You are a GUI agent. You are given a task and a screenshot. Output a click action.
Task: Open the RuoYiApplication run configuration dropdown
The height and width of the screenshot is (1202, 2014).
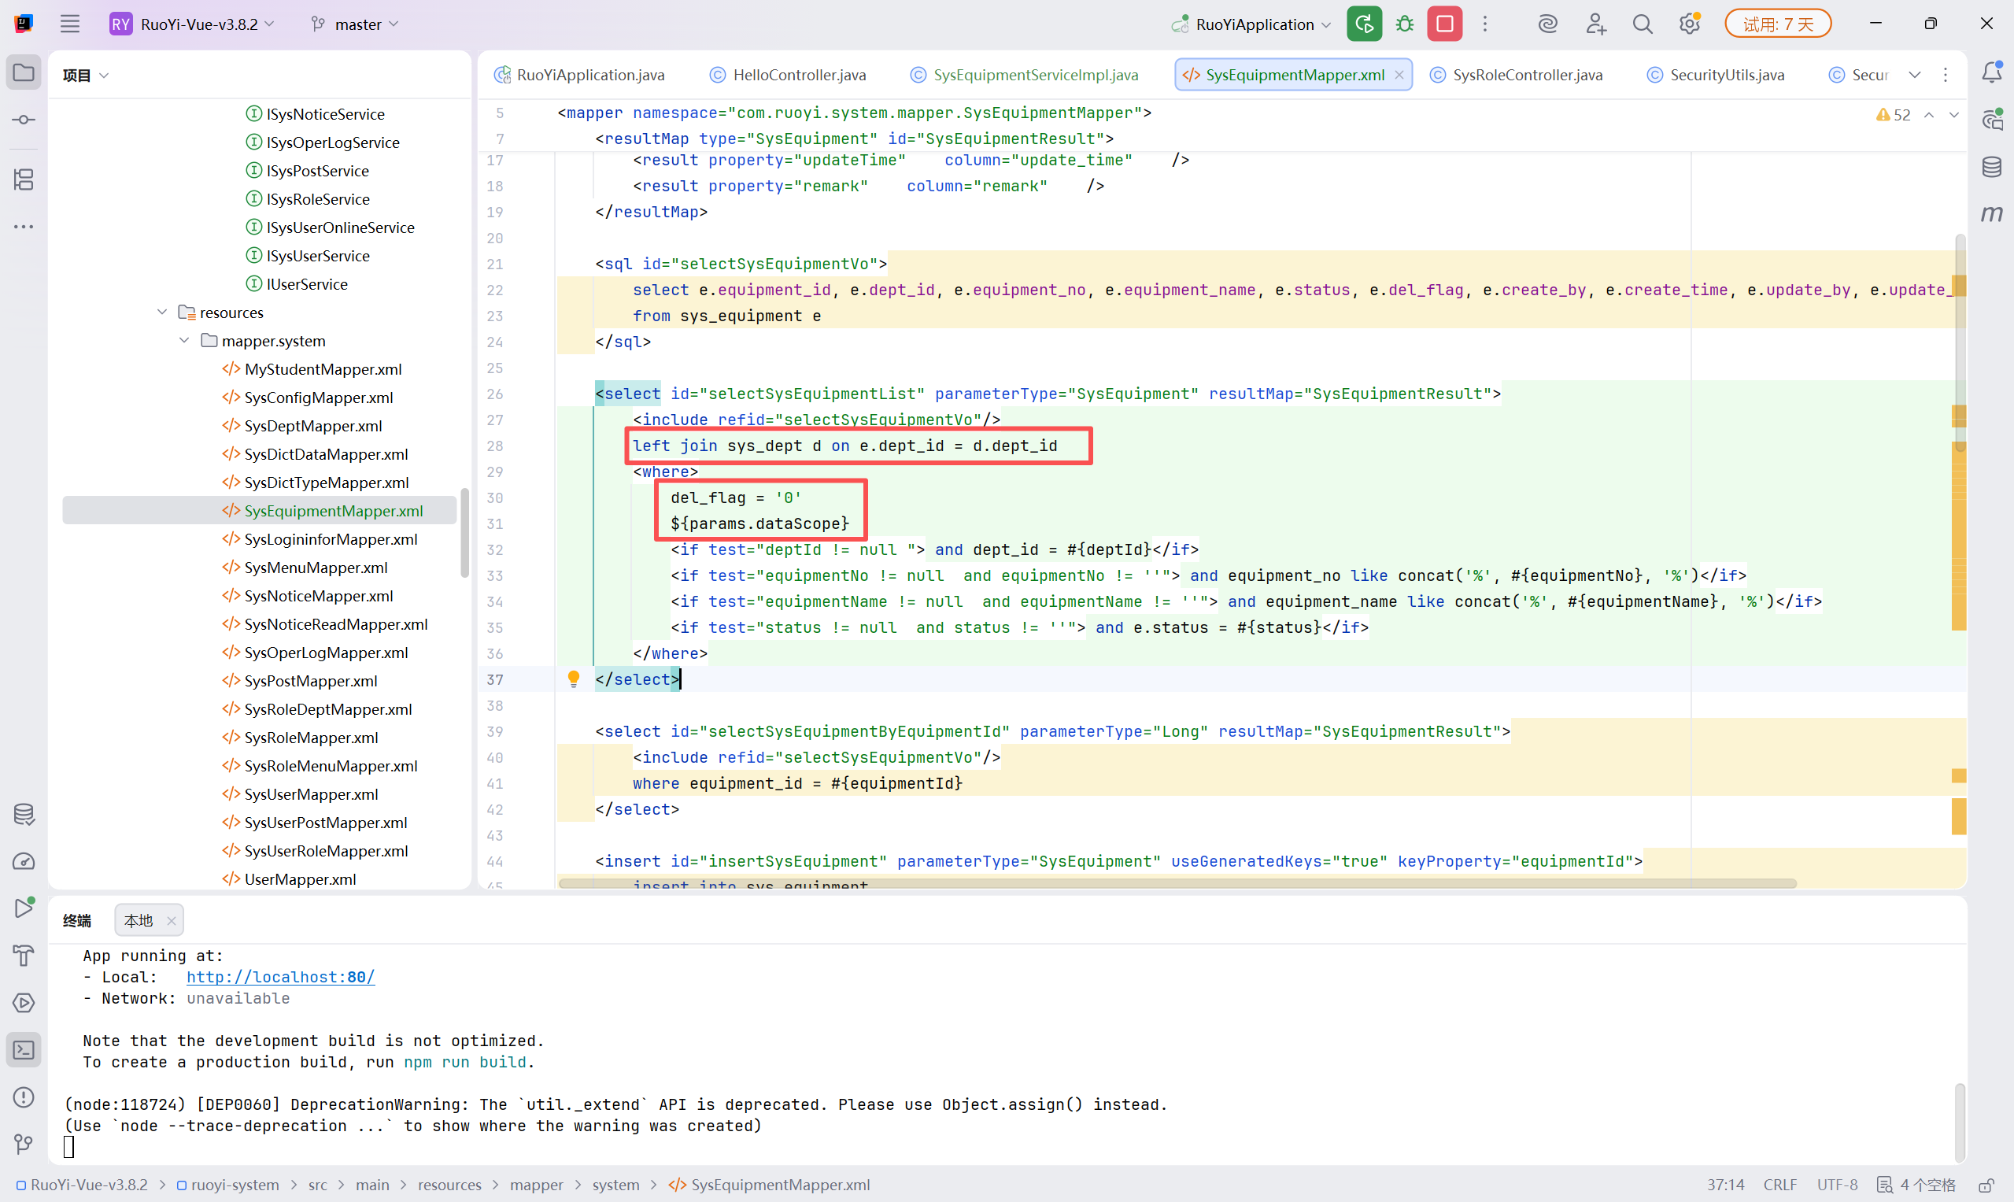(1251, 24)
